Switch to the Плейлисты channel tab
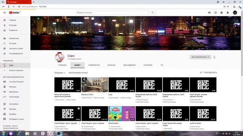Image resolution: width=243 pixels, height=136 pixels. 94,65
